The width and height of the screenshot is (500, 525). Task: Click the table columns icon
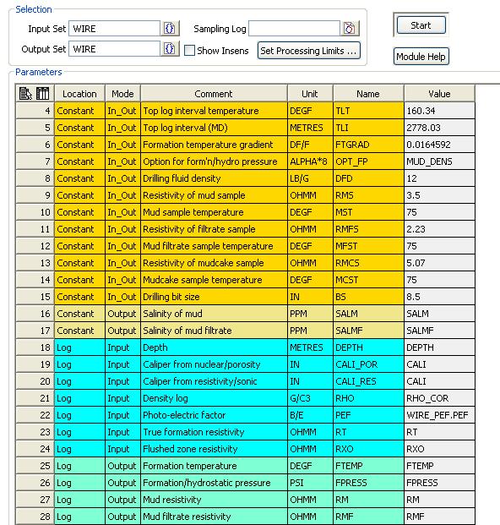pyautogui.click(x=42, y=93)
